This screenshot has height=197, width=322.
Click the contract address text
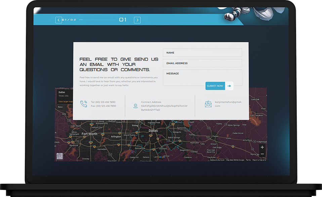coord(164,106)
